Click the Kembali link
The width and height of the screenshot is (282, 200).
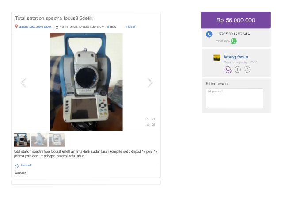(x=26, y=165)
